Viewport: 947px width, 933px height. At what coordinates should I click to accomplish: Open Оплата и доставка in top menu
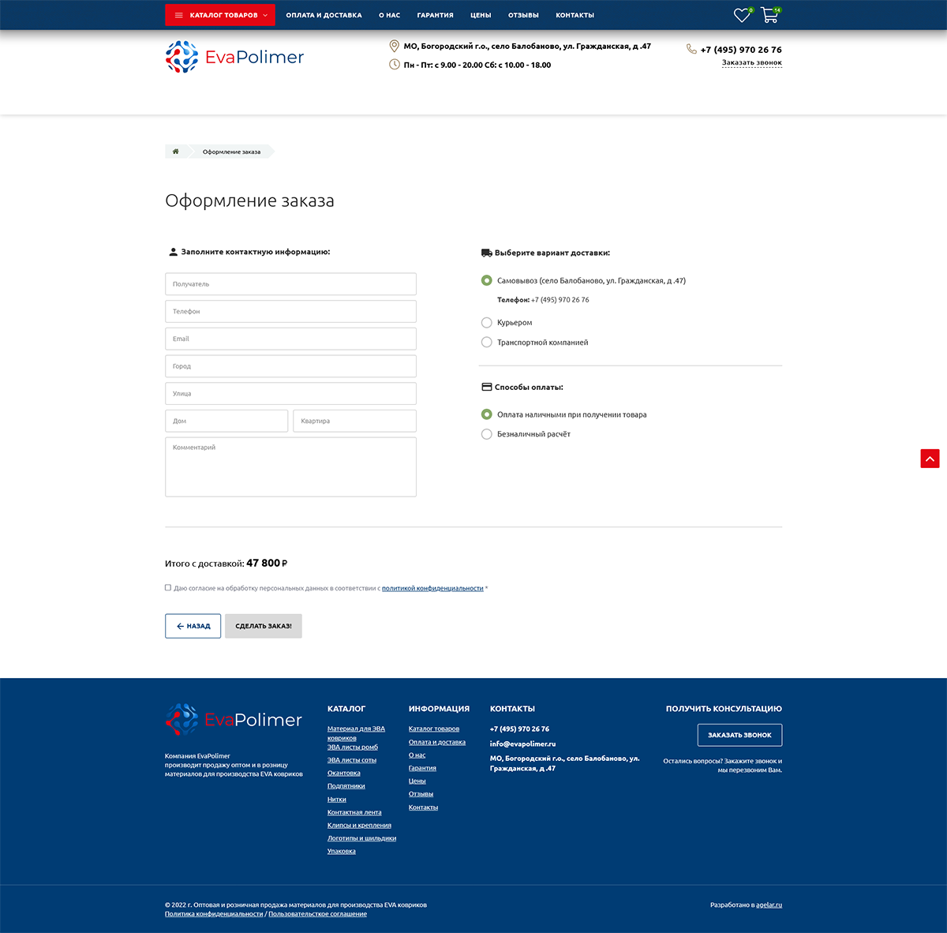[324, 15]
